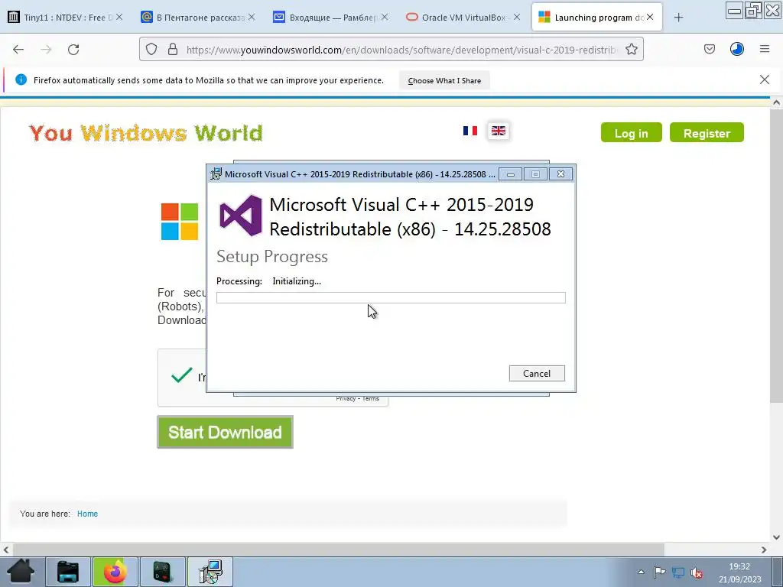This screenshot has height=587, width=783.
Task: Click the Windows four-color logo image
Action: tap(180, 222)
